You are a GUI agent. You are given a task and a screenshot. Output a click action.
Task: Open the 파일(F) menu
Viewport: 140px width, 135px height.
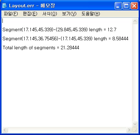point(11,14)
